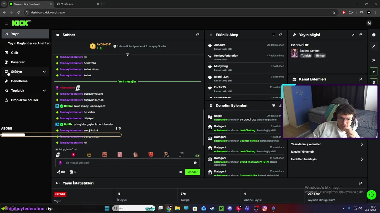The height and width of the screenshot is (213, 380).
Task: Pop out the Sohbet chat panel
Action: coord(198,35)
